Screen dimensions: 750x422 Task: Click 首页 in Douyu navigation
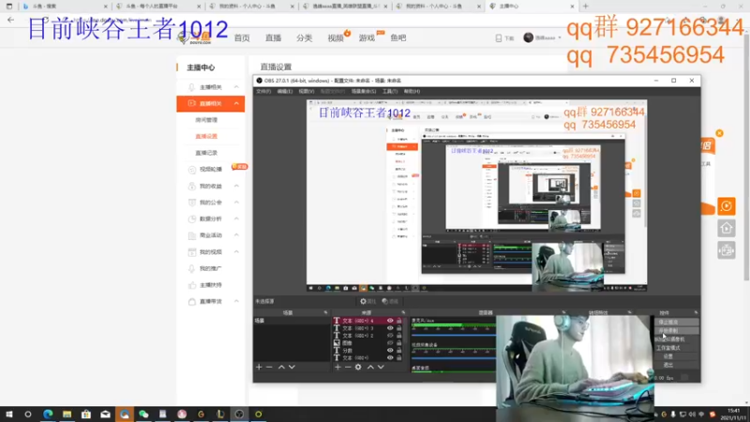[242, 38]
